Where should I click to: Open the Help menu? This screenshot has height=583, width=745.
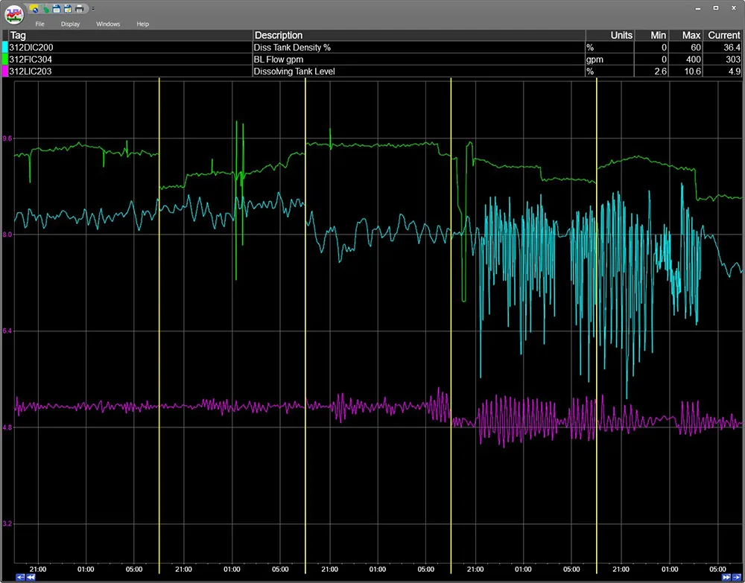click(142, 24)
